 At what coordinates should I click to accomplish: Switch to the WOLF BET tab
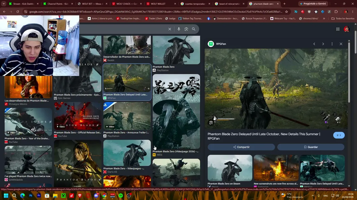pos(93,4)
